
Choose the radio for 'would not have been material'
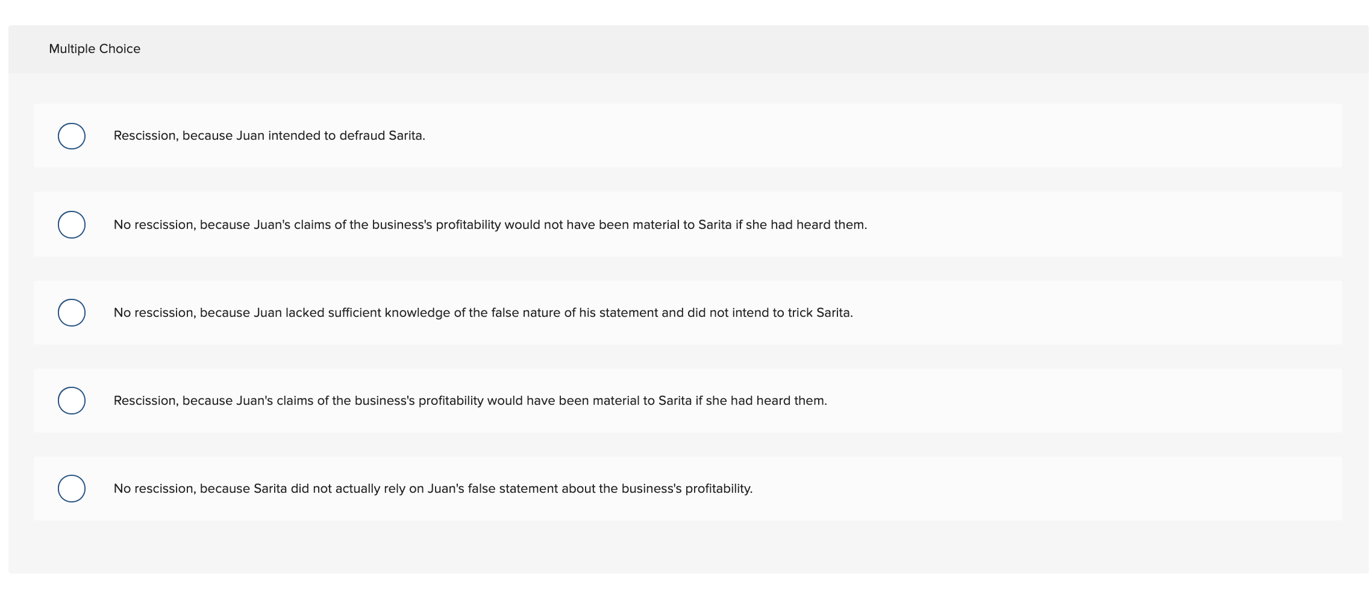click(72, 225)
